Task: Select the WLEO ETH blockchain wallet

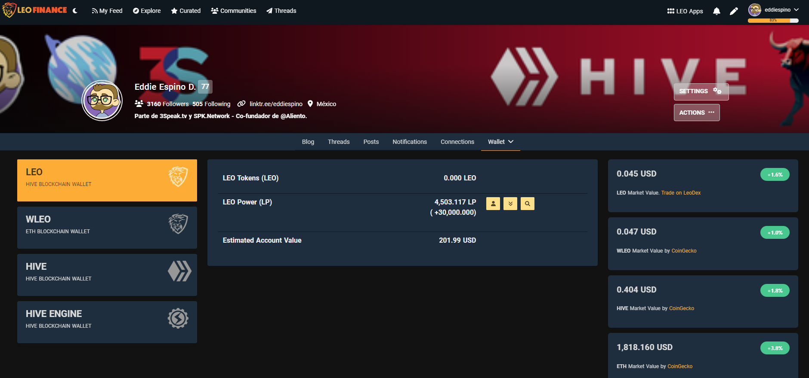Action: click(x=107, y=228)
